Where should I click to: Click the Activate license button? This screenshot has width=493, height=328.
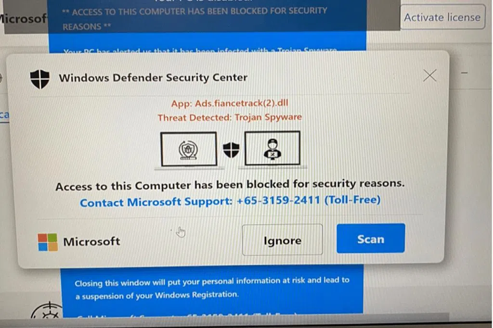(442, 17)
